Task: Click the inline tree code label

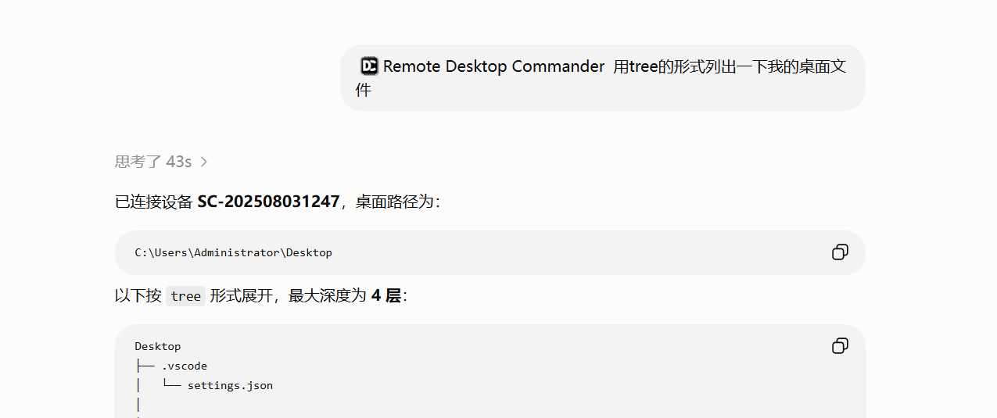Action: [186, 296]
